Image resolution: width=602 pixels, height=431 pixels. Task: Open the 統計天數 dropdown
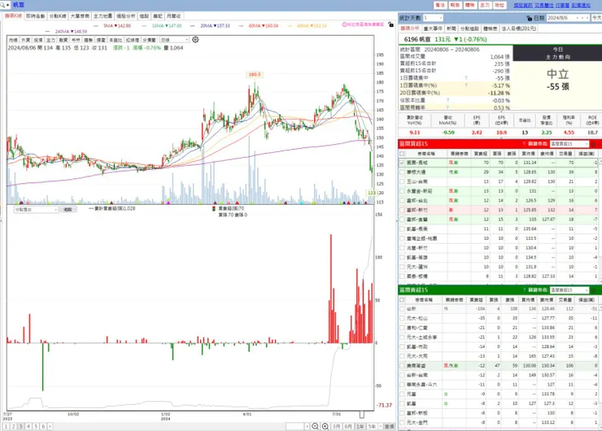pyautogui.click(x=433, y=18)
